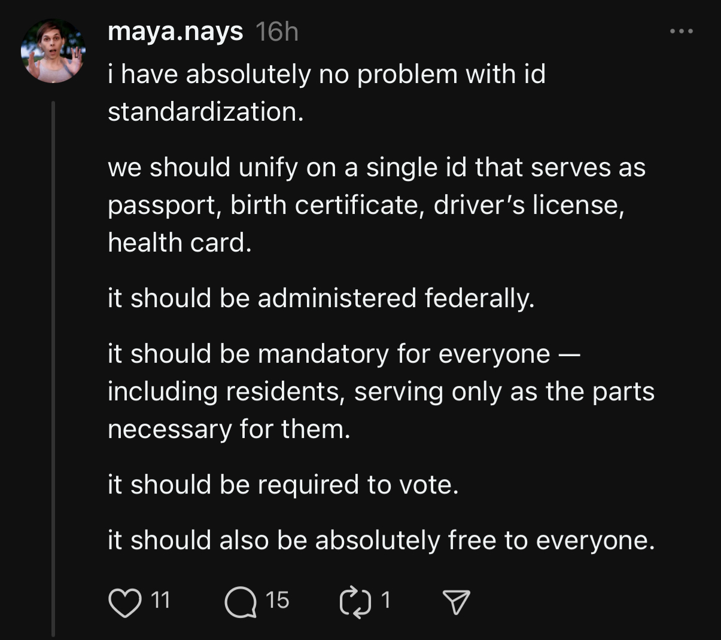The width and height of the screenshot is (721, 640).
Task: Click the line "it should be administered federally."
Action: (x=321, y=298)
